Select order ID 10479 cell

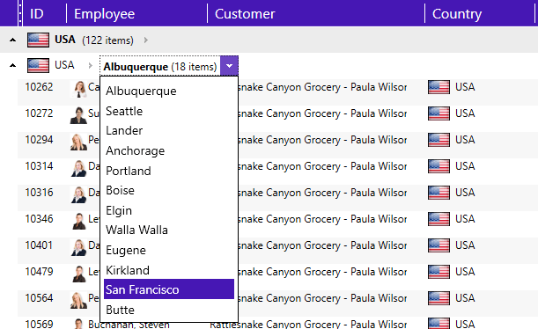[x=39, y=272]
